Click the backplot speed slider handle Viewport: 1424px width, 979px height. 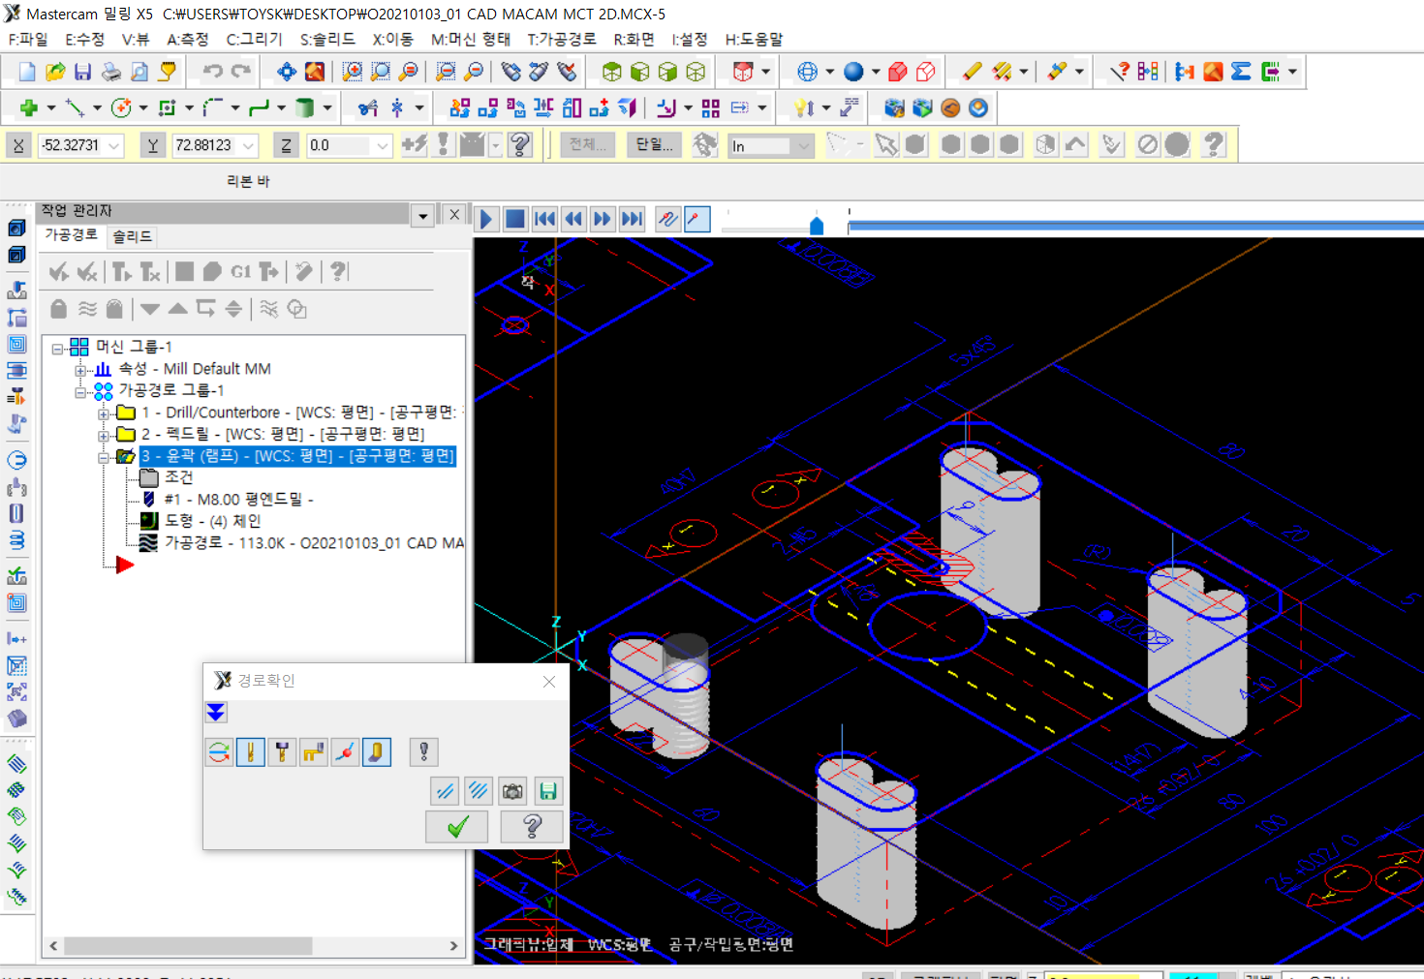click(x=817, y=226)
